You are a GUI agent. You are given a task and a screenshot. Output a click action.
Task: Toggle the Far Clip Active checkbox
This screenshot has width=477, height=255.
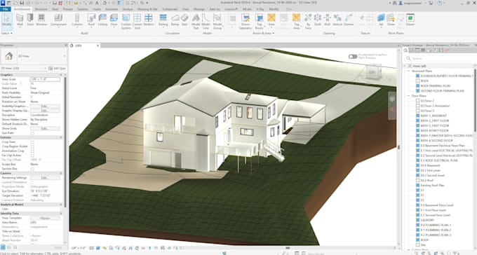32,156
